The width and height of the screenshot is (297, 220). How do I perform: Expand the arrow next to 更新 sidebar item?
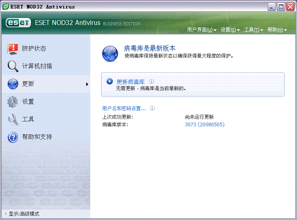coord(87,84)
